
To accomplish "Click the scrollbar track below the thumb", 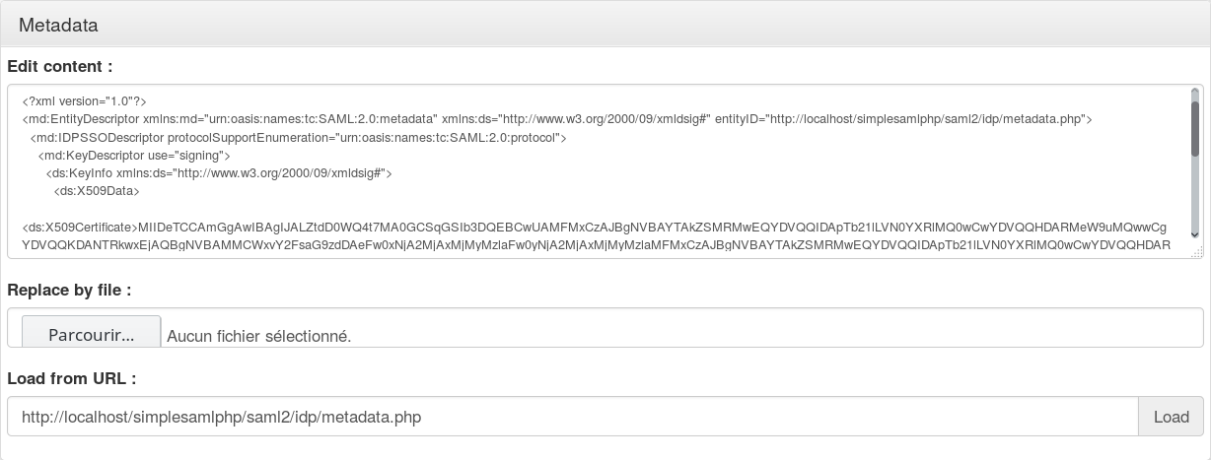I will click(x=1195, y=192).
